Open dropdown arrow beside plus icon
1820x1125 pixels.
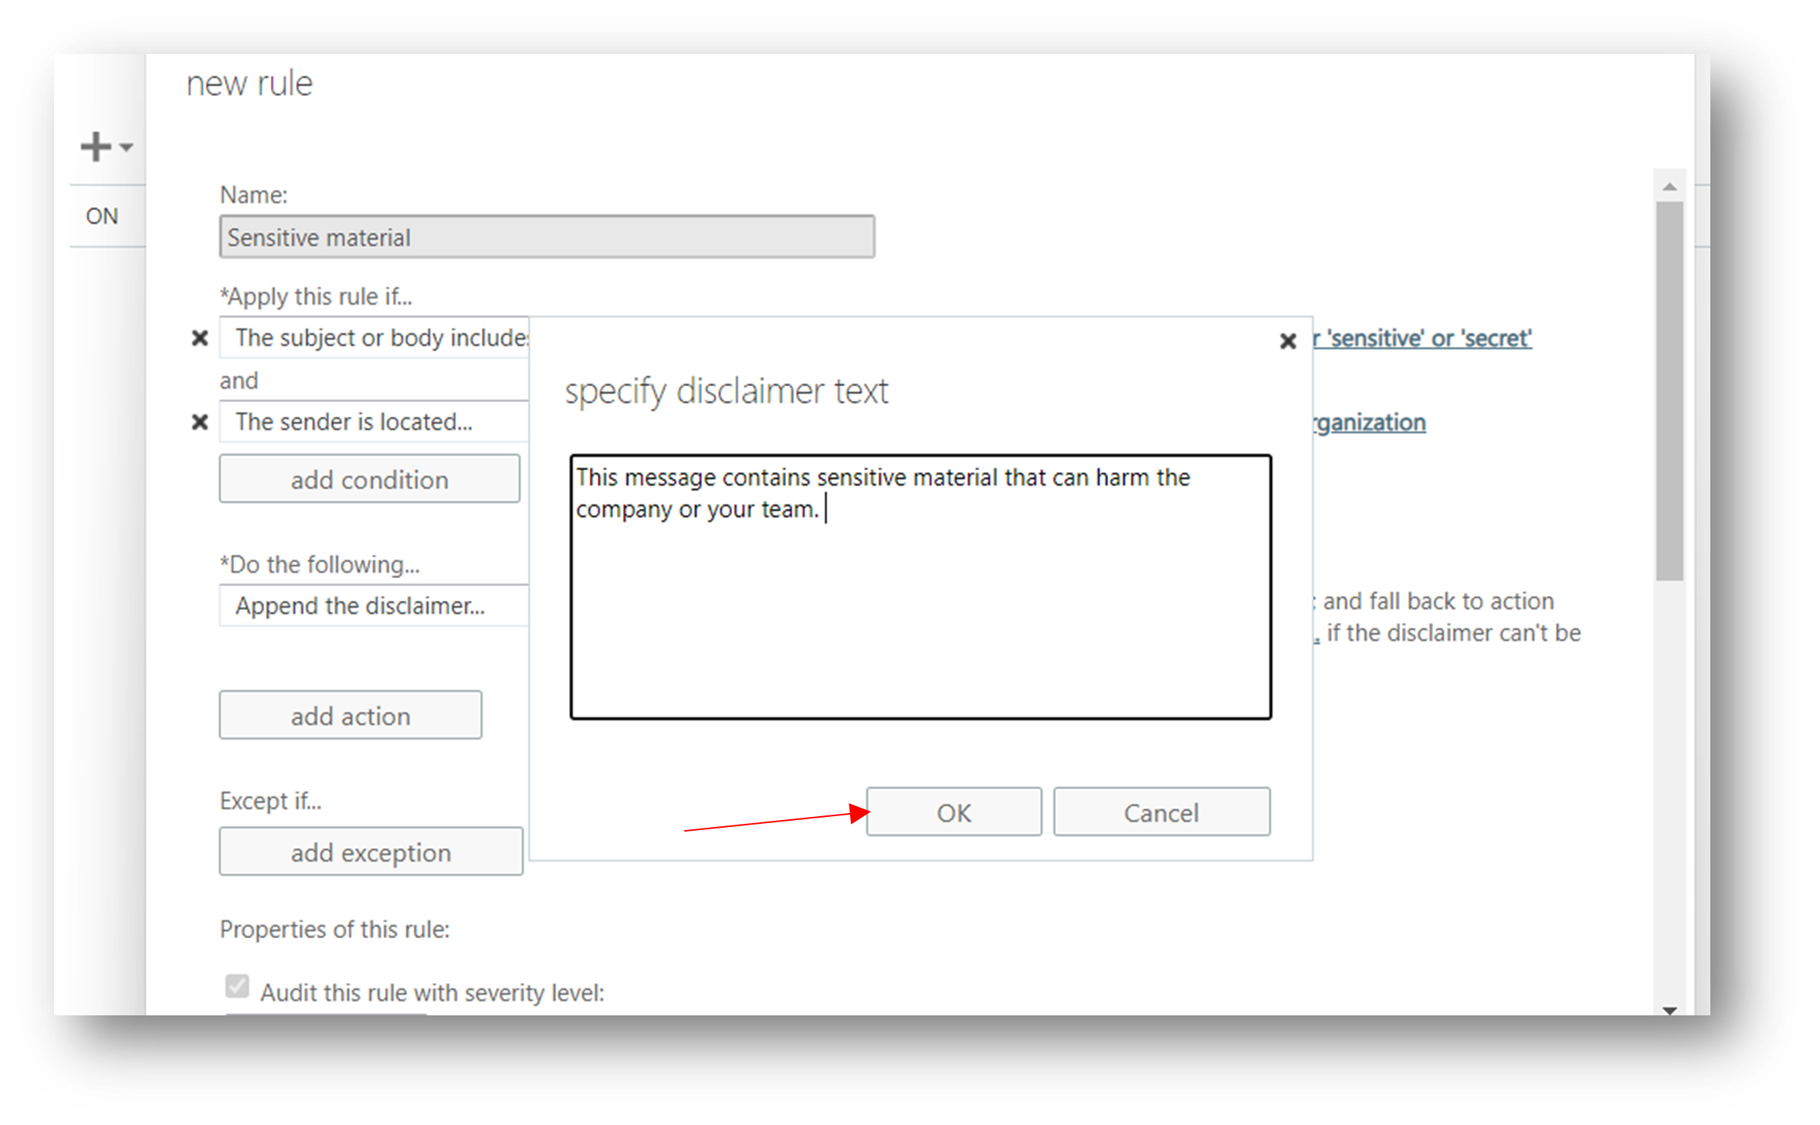127,147
